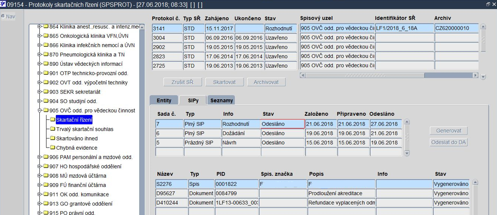Switch to the Entity tab
The height and width of the screenshot is (215, 497).
(x=164, y=100)
